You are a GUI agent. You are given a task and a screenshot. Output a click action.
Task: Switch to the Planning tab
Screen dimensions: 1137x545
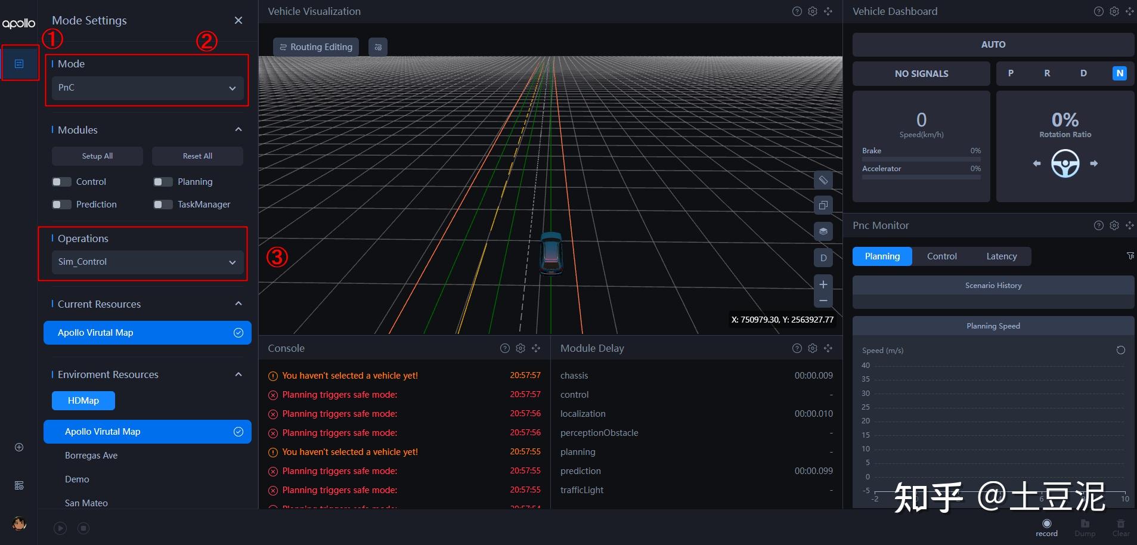click(x=882, y=256)
